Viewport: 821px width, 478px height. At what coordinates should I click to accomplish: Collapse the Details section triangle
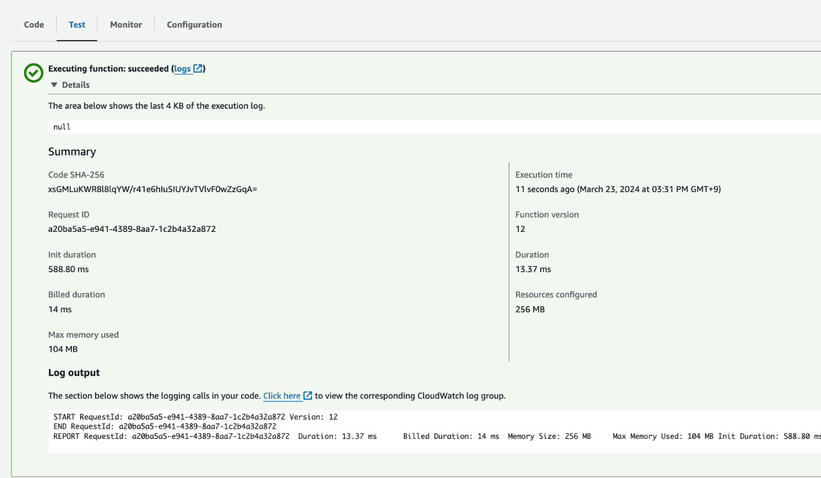click(x=54, y=85)
